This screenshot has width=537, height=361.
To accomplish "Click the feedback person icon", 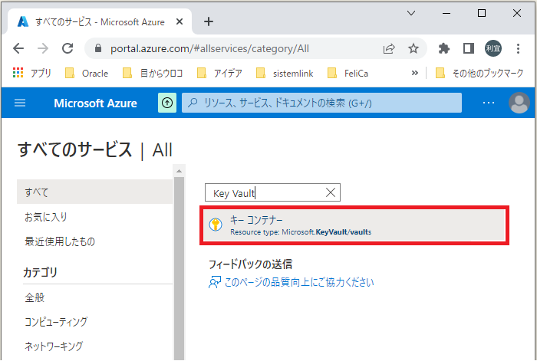I will coord(215,283).
